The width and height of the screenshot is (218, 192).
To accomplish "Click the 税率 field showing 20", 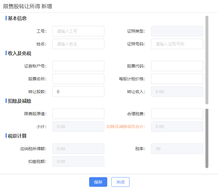I will pos(177,149).
